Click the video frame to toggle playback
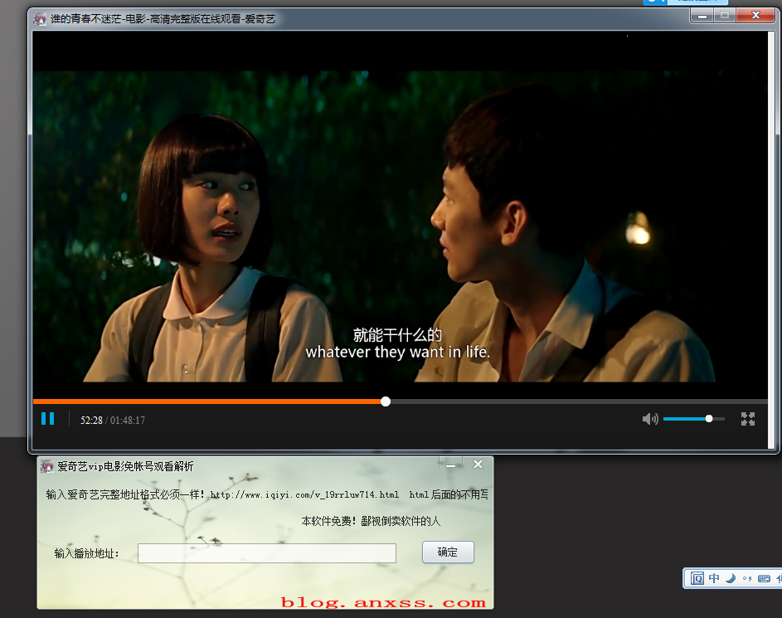Viewport: 782px width, 618px height. [400, 226]
